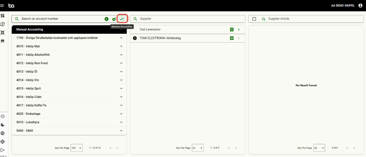Open Supplier Article Item Per Page dropdown
Screen dimensions: 366x157
(319, 148)
